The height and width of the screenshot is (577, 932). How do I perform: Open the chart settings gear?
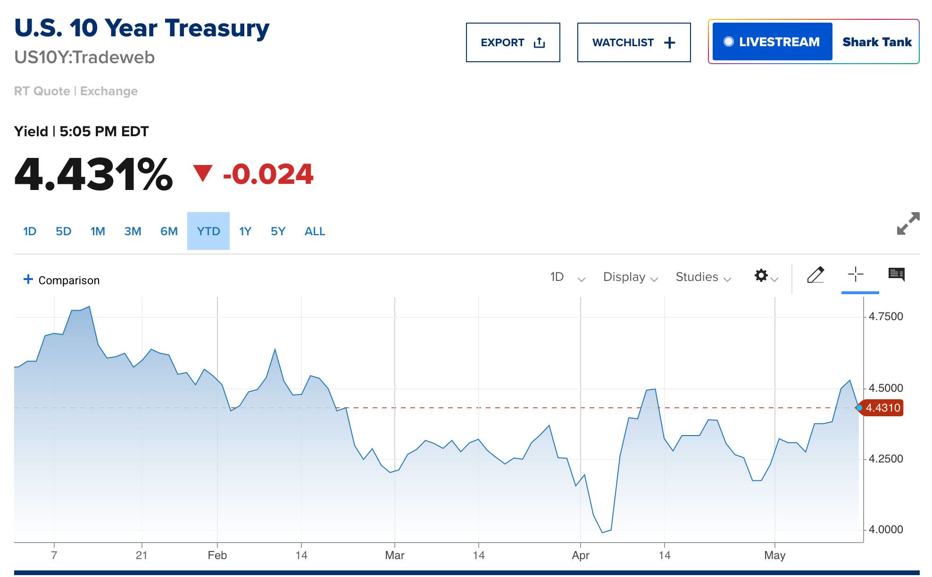[761, 275]
